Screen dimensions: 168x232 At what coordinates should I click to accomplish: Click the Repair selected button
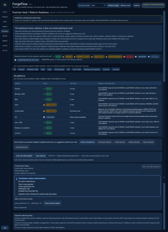(x=148, y=142)
